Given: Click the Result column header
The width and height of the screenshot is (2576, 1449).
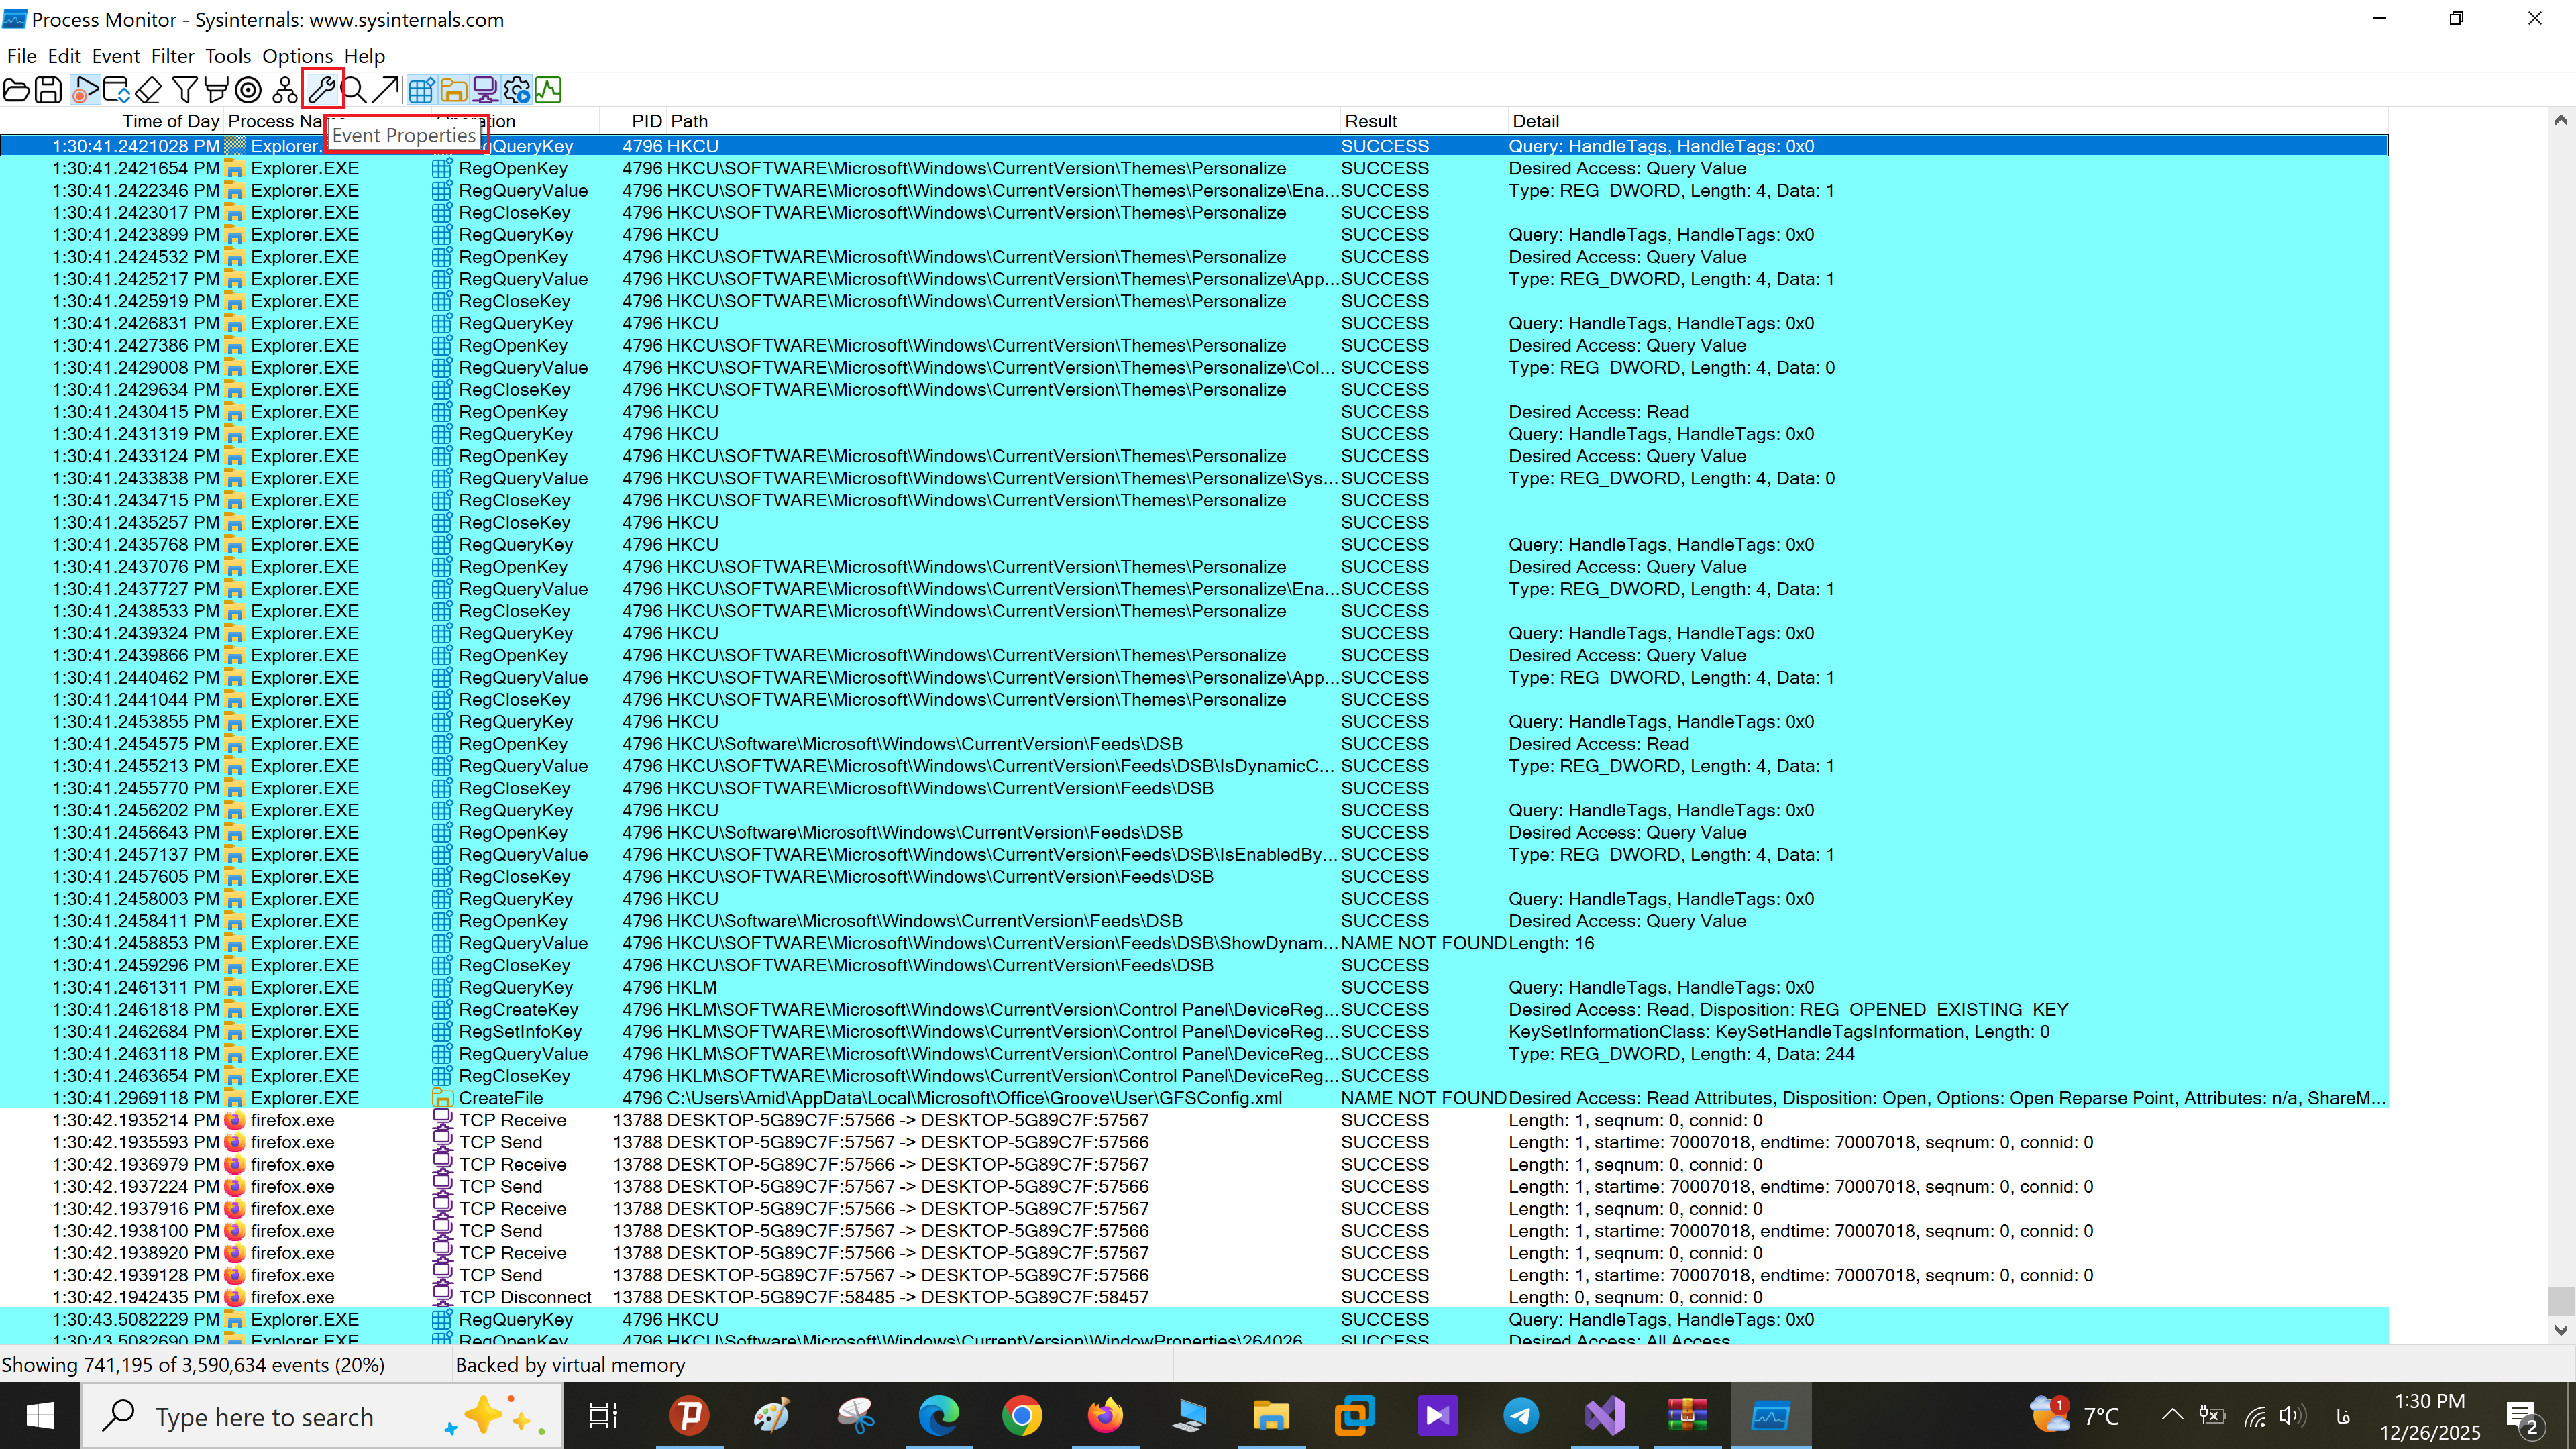Looking at the screenshot, I should (x=1371, y=121).
